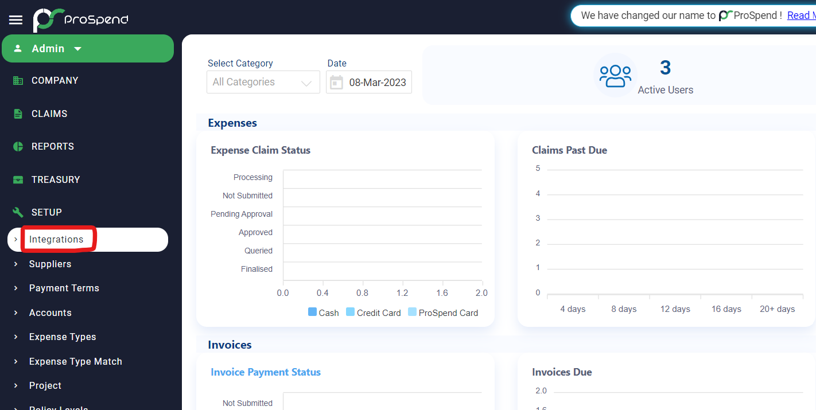The width and height of the screenshot is (816, 410).
Task: Click the calendar icon in the Date field
Action: tap(336, 82)
